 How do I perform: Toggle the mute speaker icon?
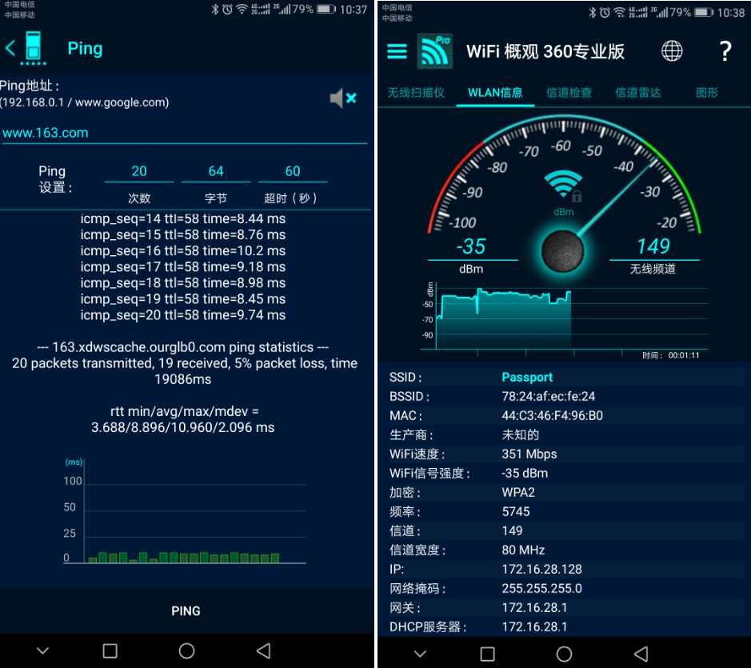(343, 98)
